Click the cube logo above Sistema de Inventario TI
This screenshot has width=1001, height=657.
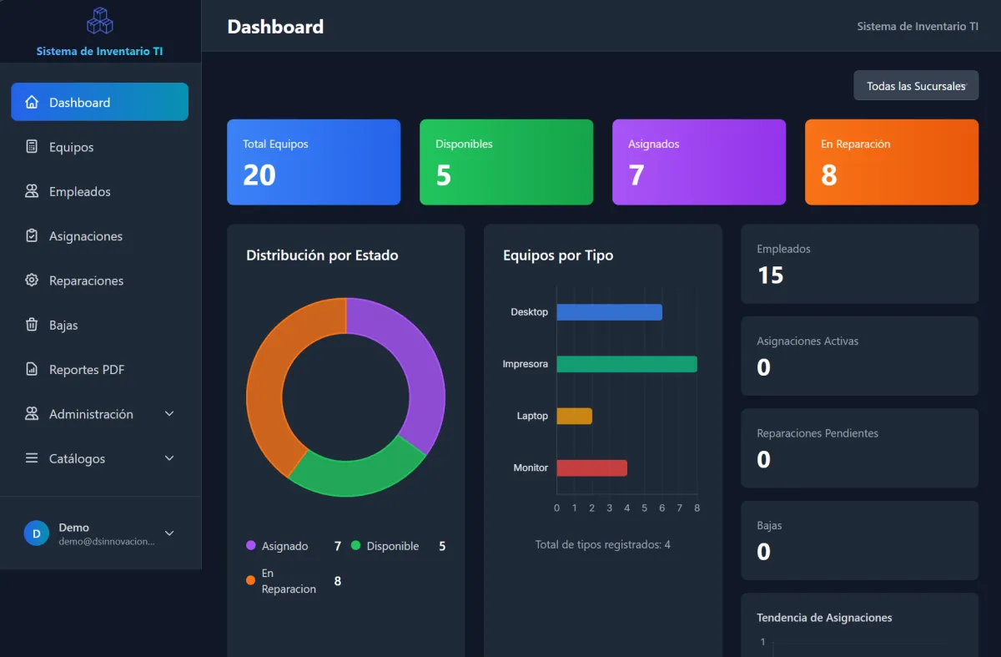coord(100,21)
